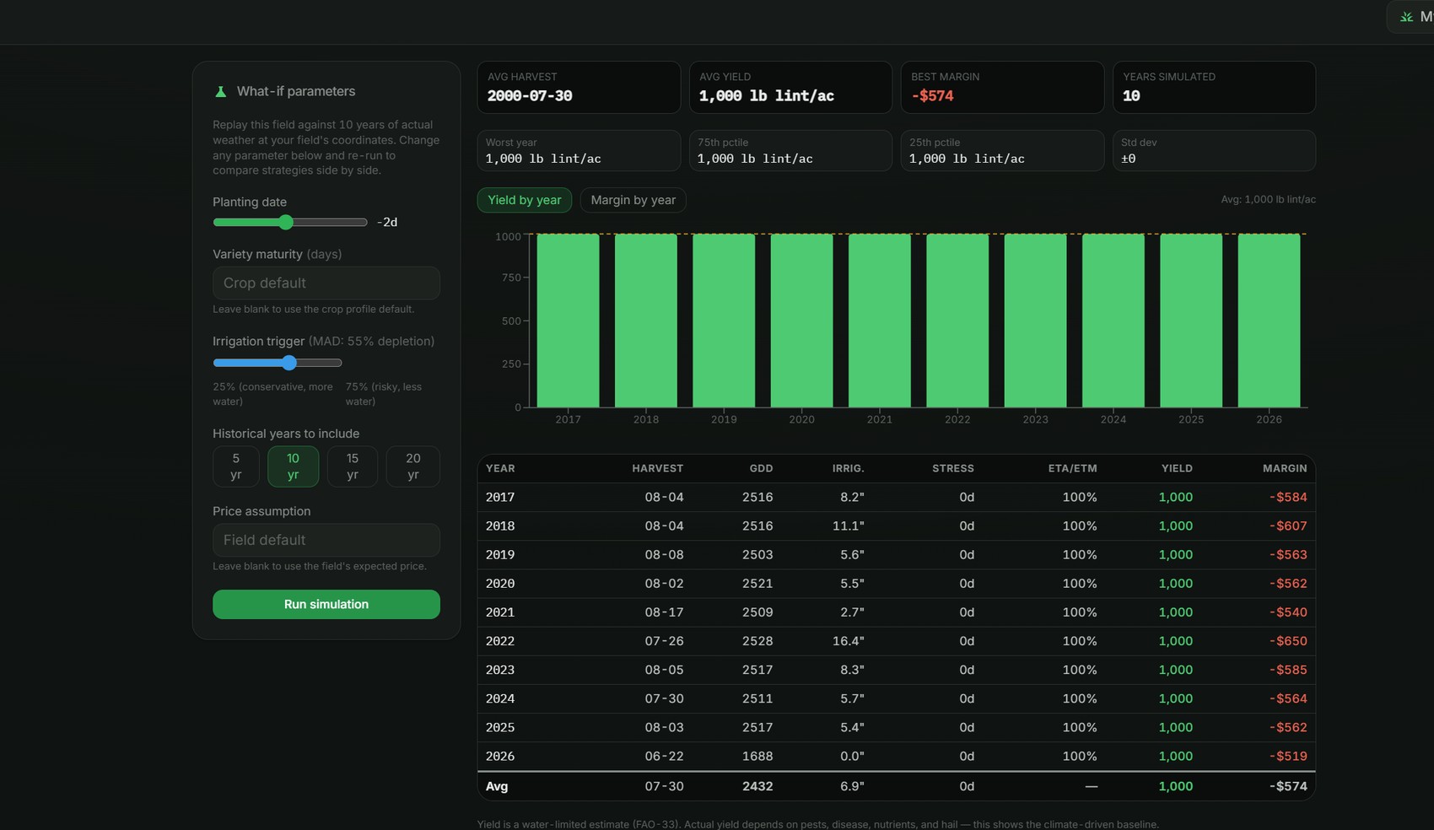1434x830 pixels.
Task: Focus the Price assumption input field
Action: [x=326, y=540]
